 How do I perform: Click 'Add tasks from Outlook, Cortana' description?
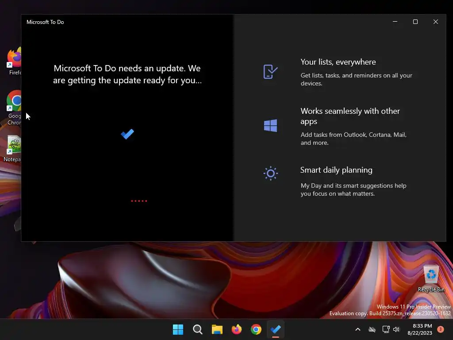pos(353,139)
